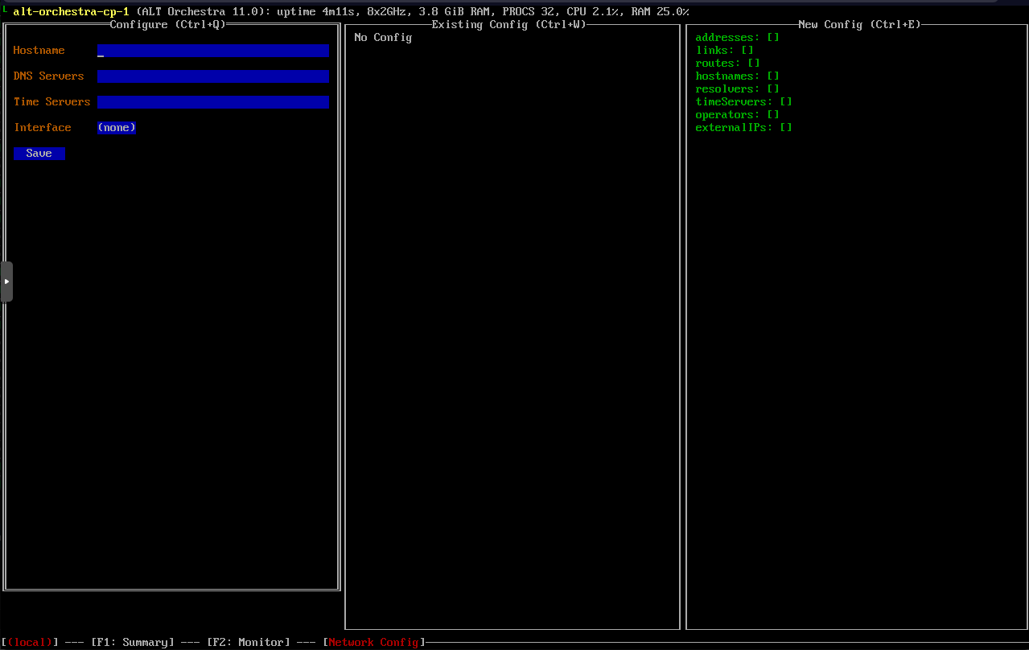
Task: Click the 'timeServers: []' line
Action: [x=743, y=102]
